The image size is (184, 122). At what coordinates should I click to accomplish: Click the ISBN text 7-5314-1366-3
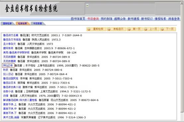tap(76, 117)
